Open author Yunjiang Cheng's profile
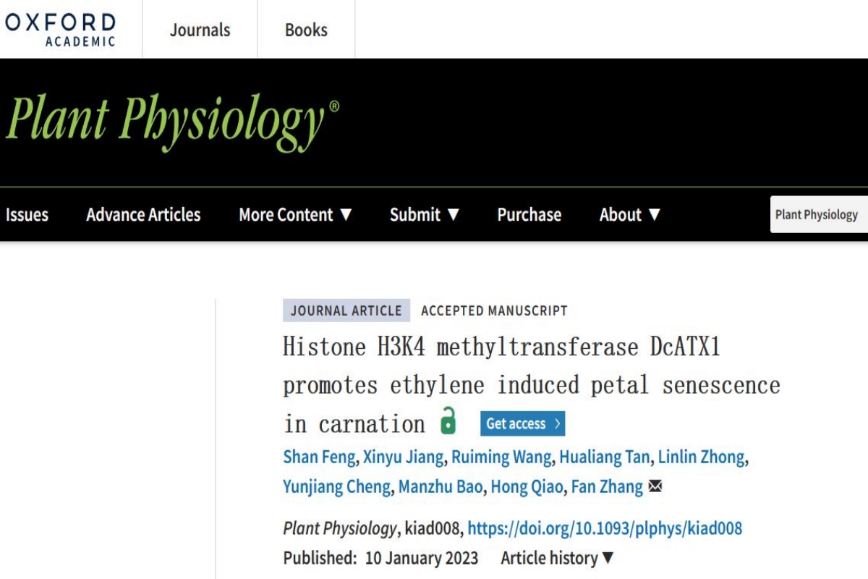868x579 pixels. click(x=336, y=486)
